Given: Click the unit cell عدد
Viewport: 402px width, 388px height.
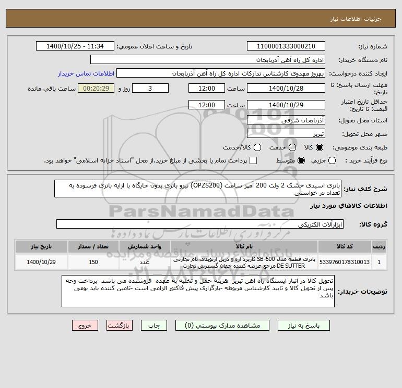Looking at the screenshot, I should (x=145, y=262).
